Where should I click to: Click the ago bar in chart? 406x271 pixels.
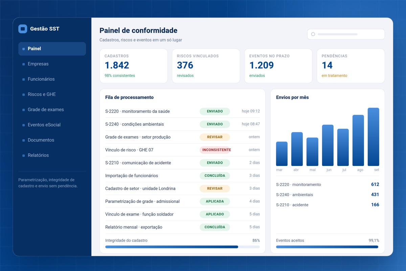[358, 141]
